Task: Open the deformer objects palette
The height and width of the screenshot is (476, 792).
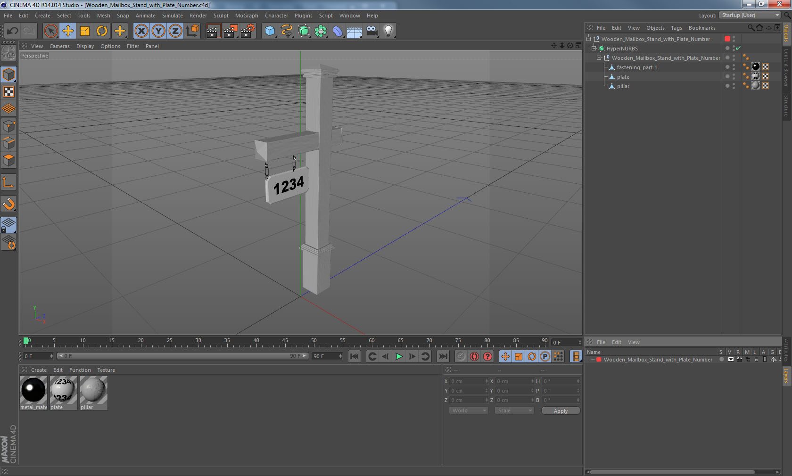Action: click(338, 31)
